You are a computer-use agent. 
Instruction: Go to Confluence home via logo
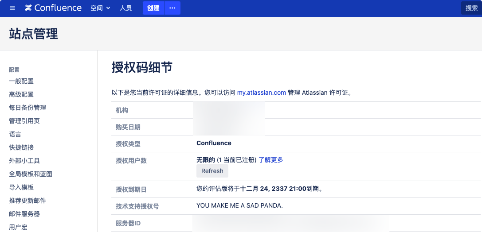tap(53, 8)
